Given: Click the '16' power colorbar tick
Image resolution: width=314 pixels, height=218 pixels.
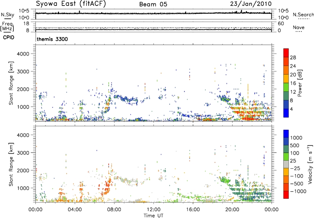Looking at the screenshot, I should pyautogui.click(x=293, y=83).
